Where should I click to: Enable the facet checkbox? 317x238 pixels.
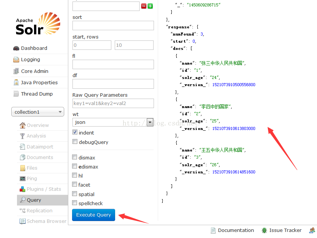pos(75,184)
